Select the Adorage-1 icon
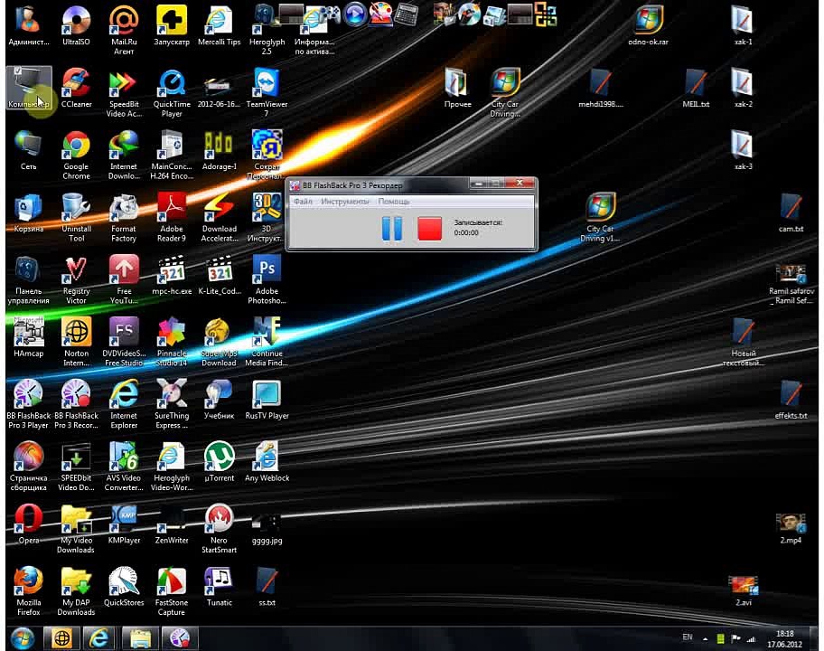 220,151
